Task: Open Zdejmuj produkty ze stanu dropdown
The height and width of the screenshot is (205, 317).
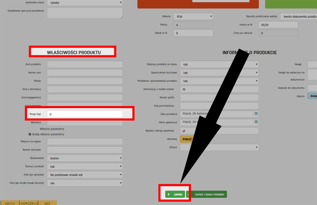Action: click(219, 64)
